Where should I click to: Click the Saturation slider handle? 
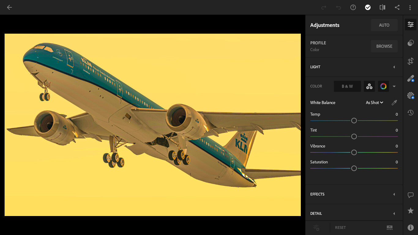[x=354, y=168]
